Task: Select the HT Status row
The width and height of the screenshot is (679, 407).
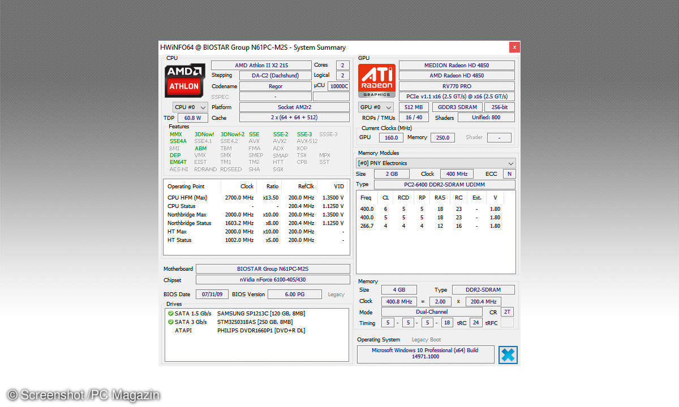Action: coord(256,240)
